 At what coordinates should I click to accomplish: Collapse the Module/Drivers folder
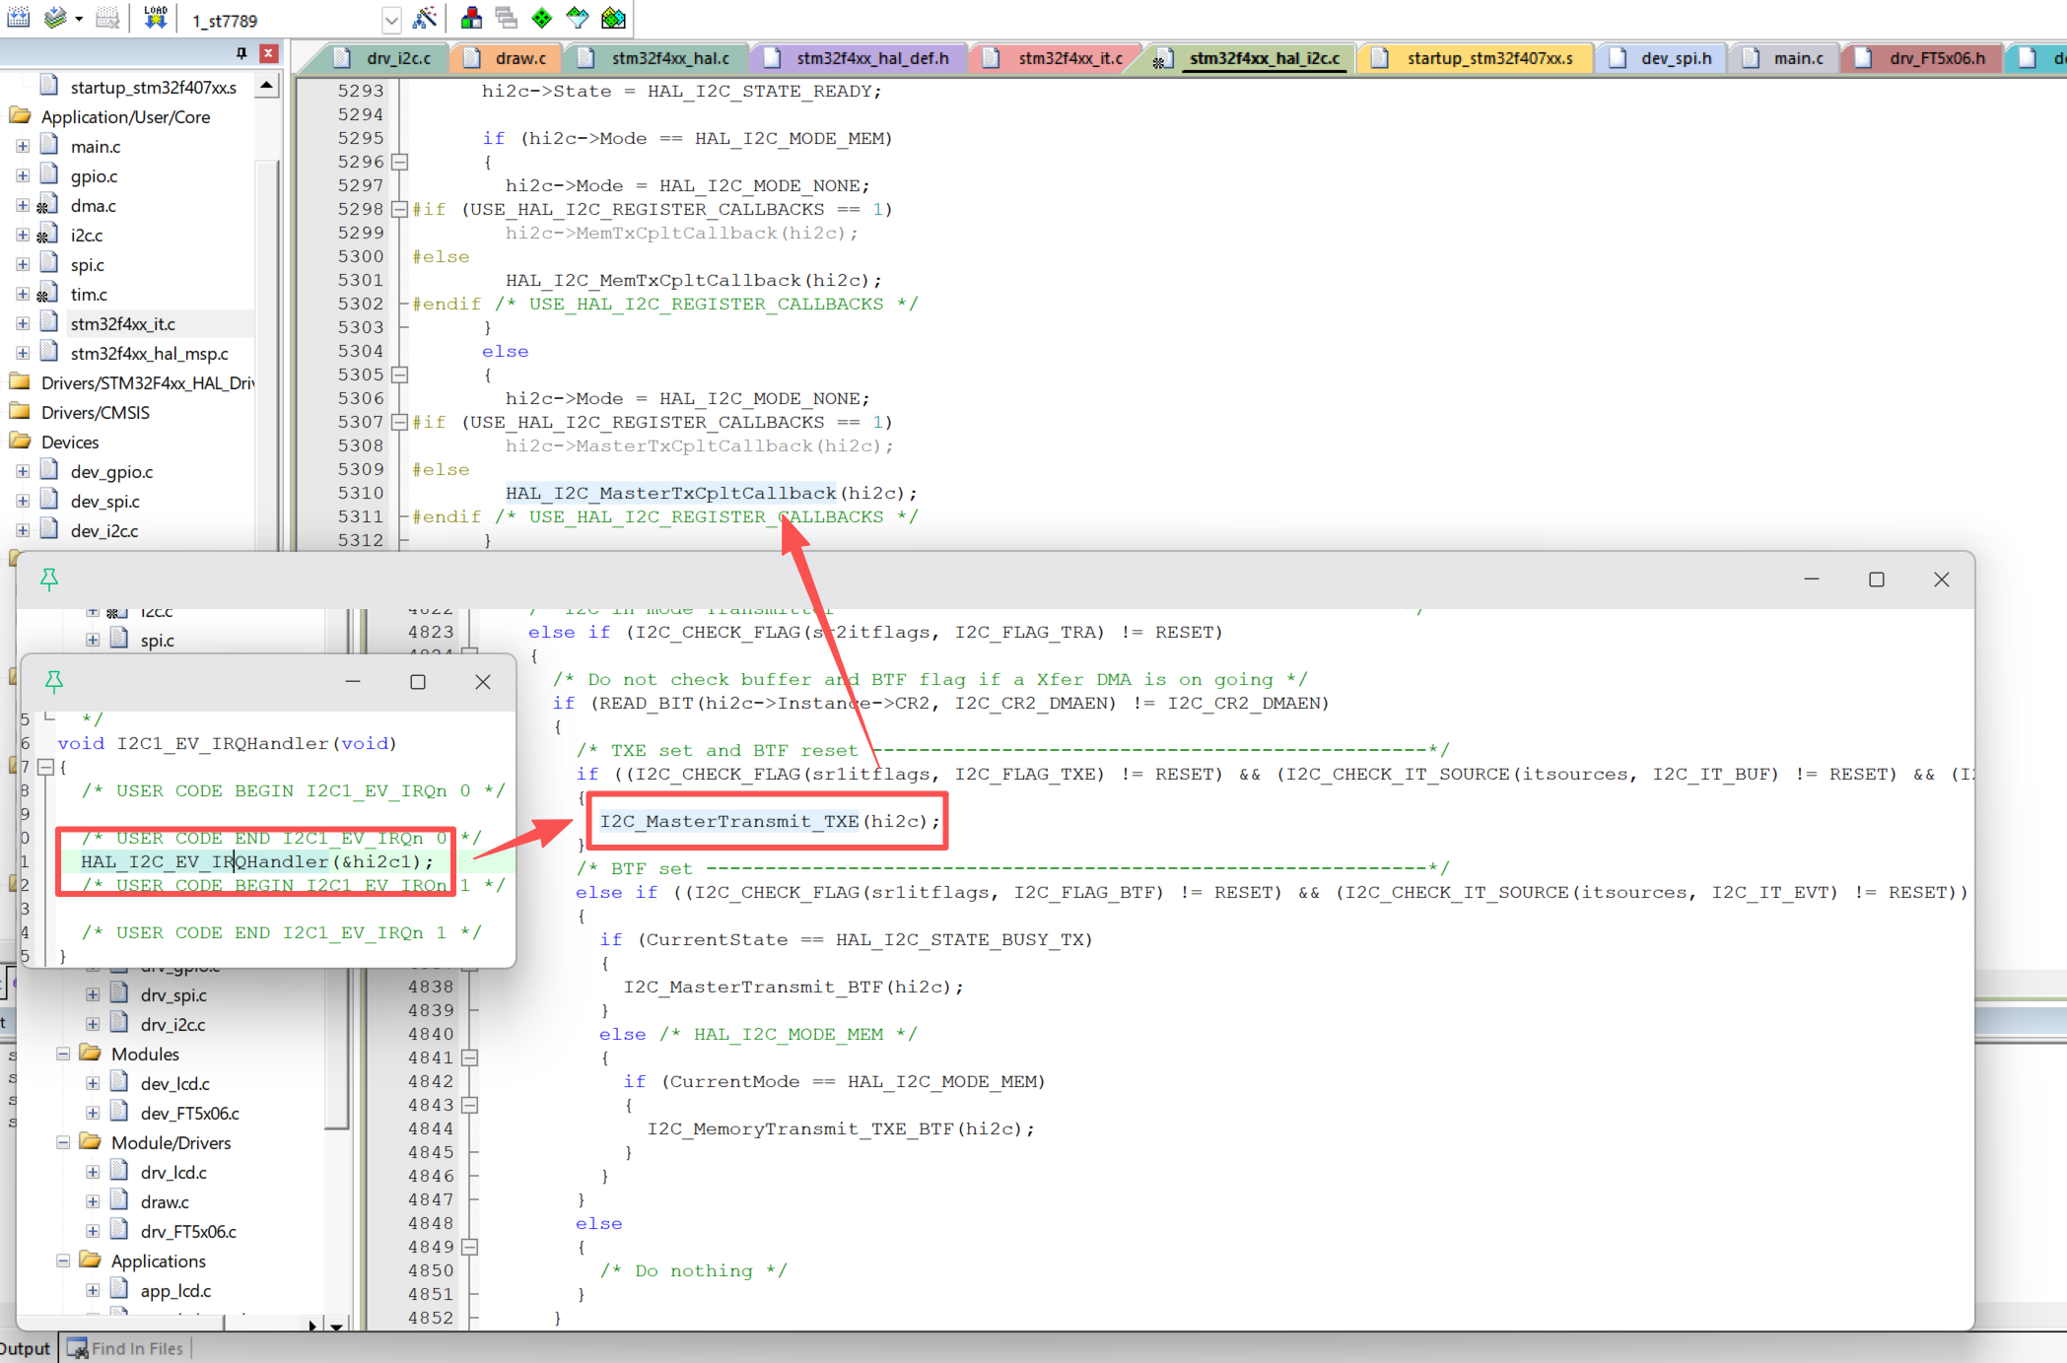[63, 1142]
